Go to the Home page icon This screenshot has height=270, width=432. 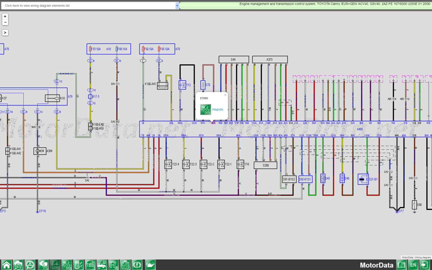(6, 265)
